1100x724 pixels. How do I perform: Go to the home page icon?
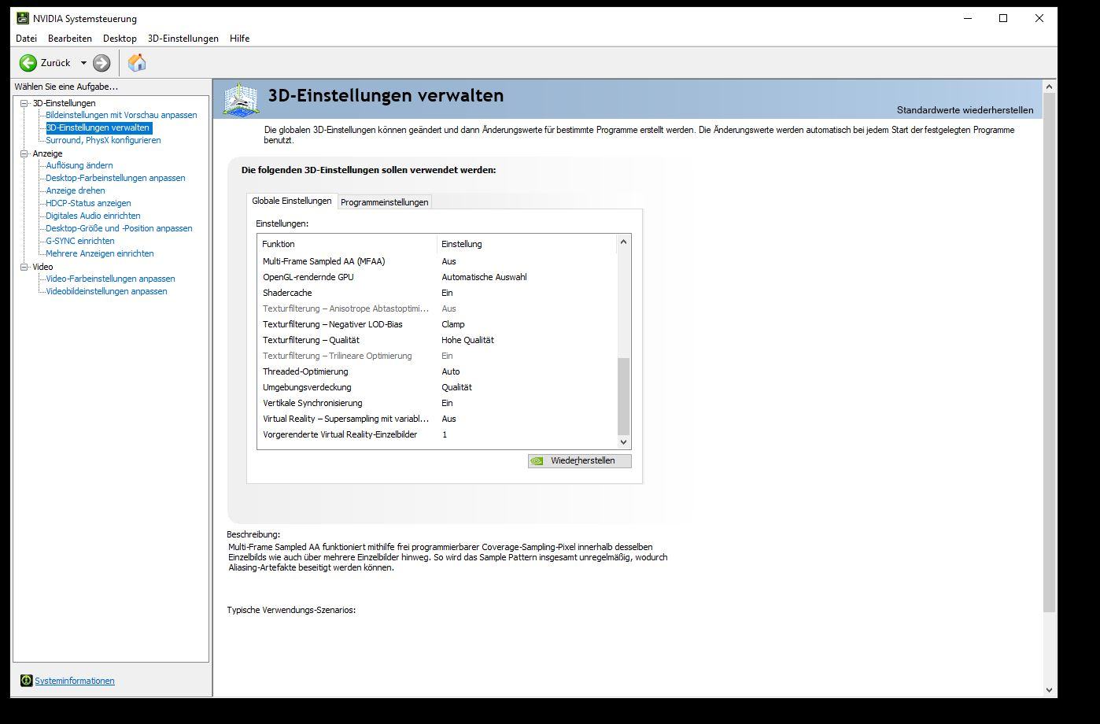(x=137, y=63)
